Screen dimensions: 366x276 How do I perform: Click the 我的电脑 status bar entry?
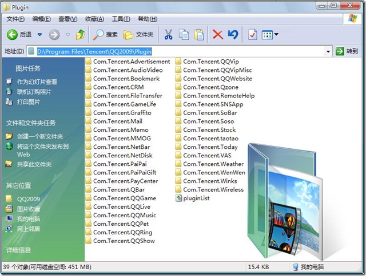coord(308,267)
